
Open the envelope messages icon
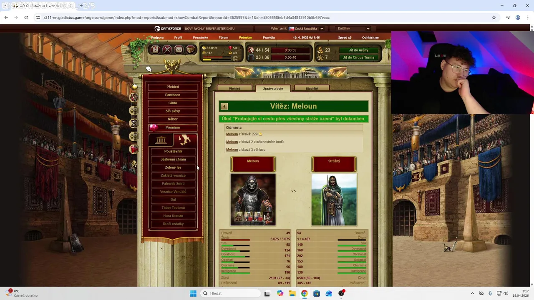179,50
